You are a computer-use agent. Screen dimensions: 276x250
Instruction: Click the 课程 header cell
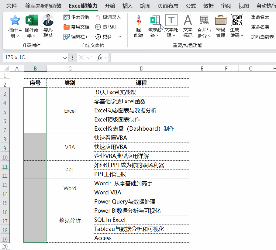[x=141, y=83]
